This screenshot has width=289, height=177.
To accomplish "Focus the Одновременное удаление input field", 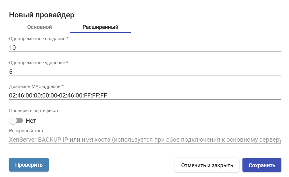I will pos(145,72).
